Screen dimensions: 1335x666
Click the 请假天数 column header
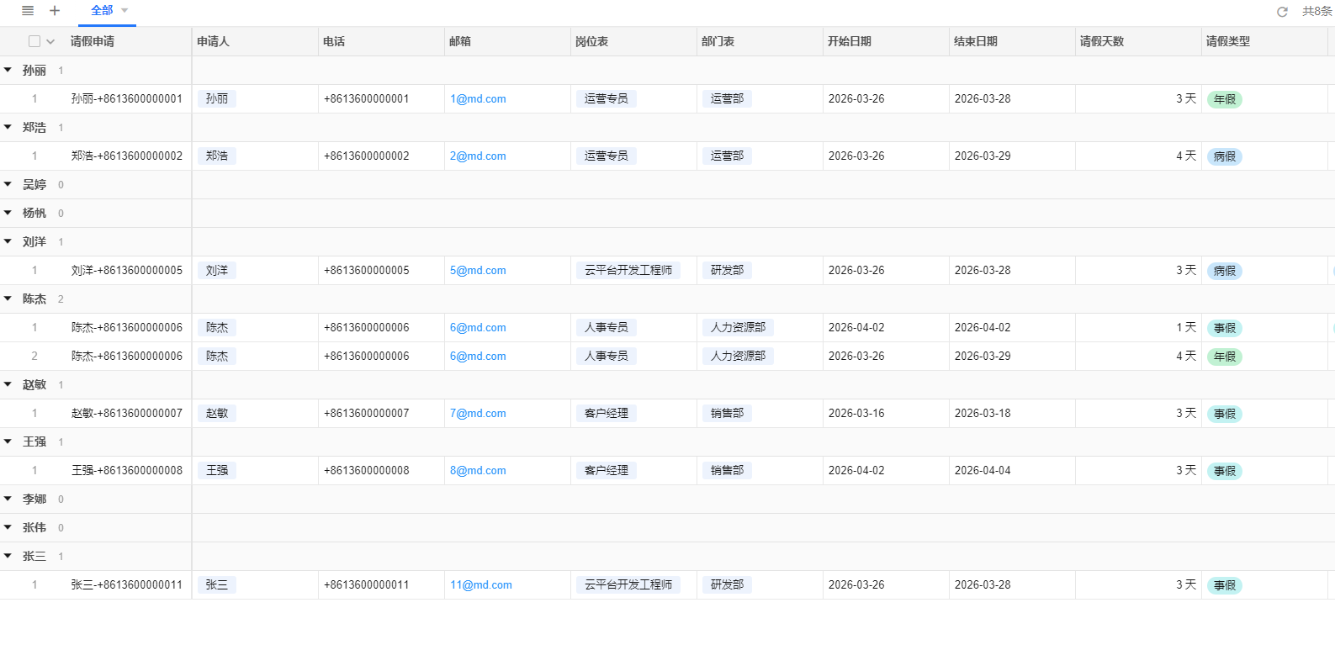click(x=1138, y=41)
